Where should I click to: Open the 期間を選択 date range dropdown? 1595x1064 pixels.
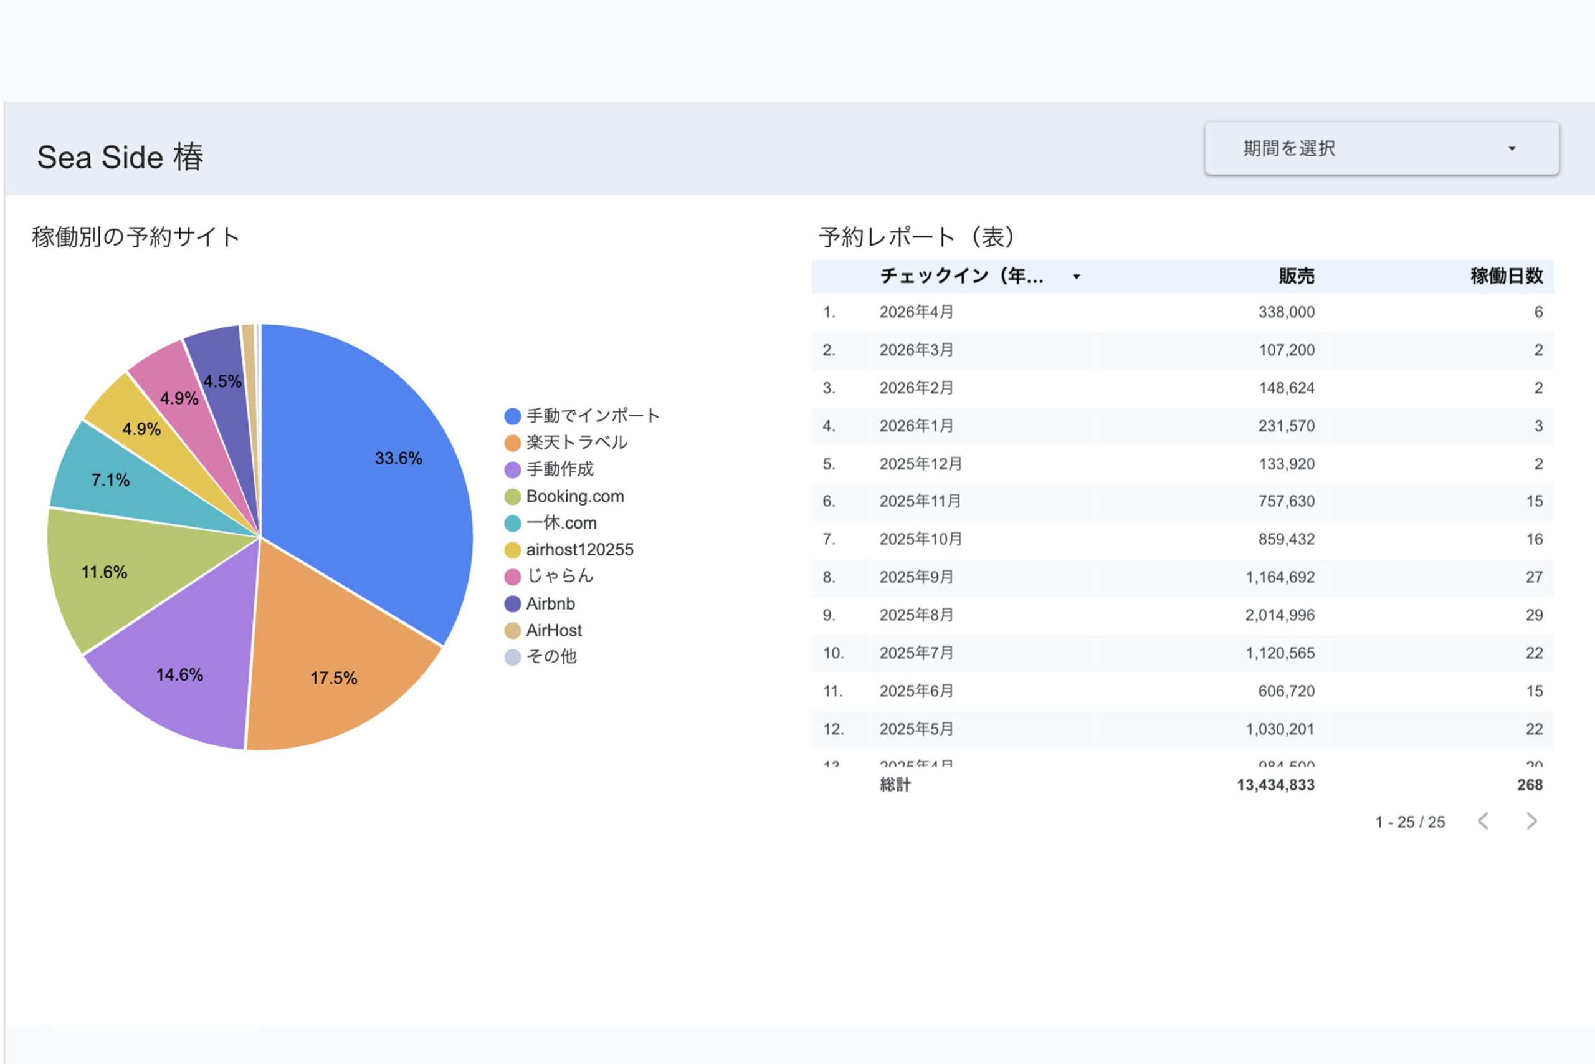(x=1381, y=148)
